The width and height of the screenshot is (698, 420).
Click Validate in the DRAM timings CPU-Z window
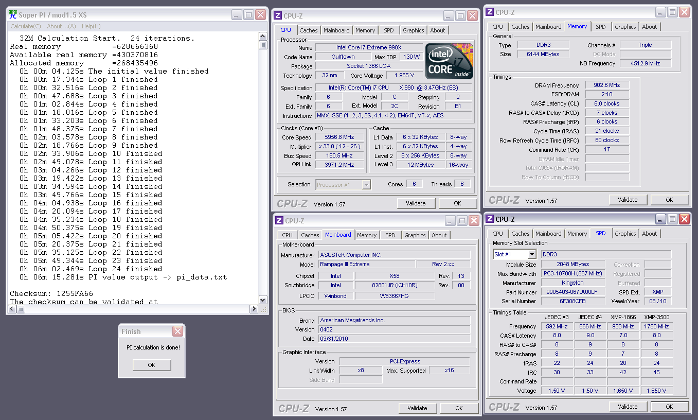pos(628,200)
